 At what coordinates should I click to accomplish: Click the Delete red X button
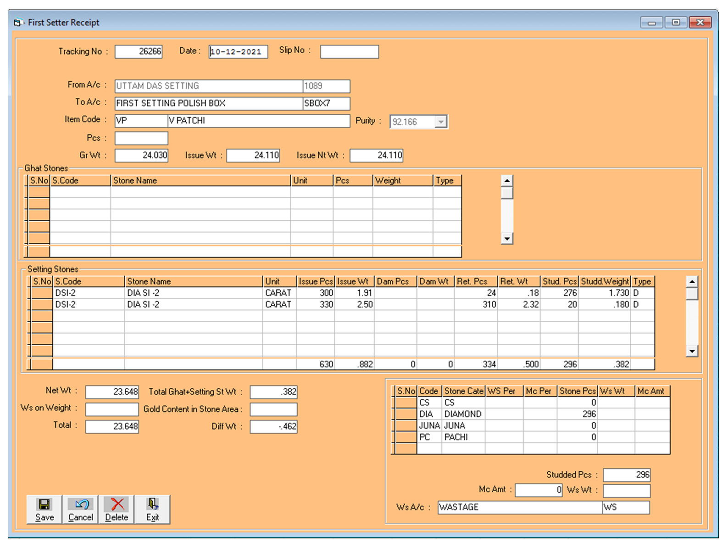tap(117, 510)
